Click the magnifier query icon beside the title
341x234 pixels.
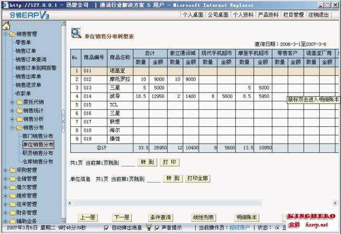[x=76, y=33]
